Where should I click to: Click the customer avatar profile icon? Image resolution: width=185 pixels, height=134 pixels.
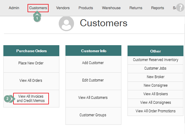pos(66,24)
